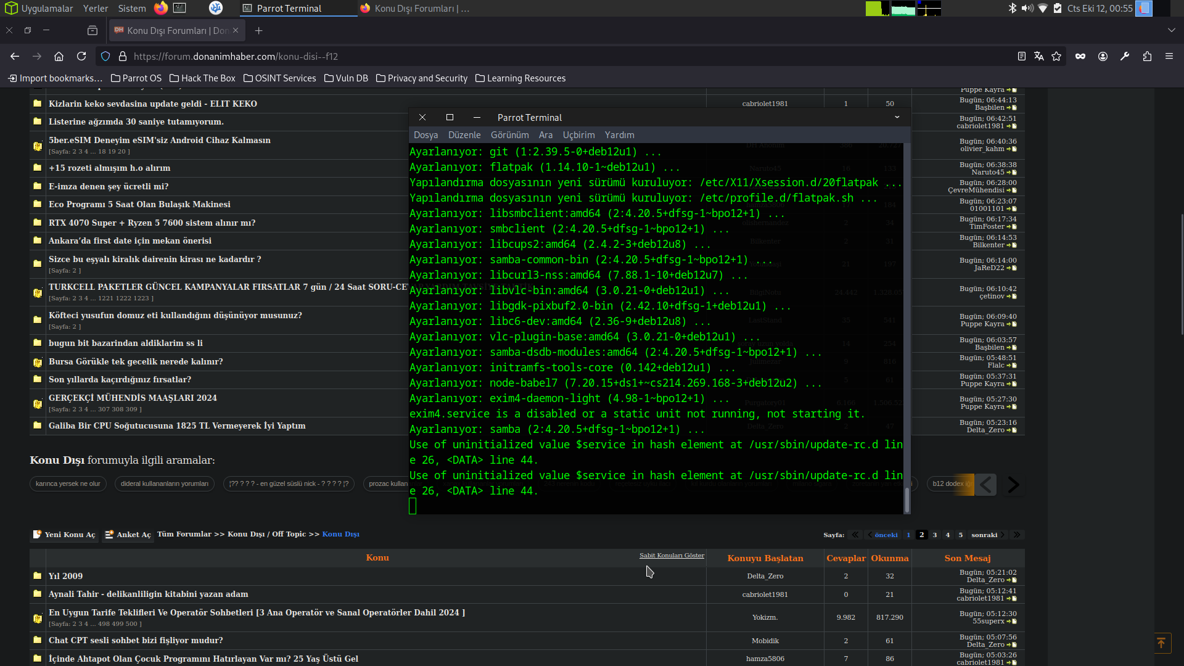Image resolution: width=1184 pixels, height=666 pixels.
Task: Open the Bluetooth tray icon
Action: pos(1012,8)
